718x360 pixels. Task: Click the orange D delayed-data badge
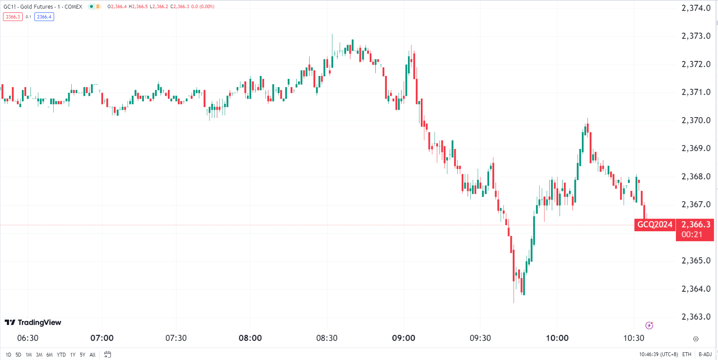point(98,6)
